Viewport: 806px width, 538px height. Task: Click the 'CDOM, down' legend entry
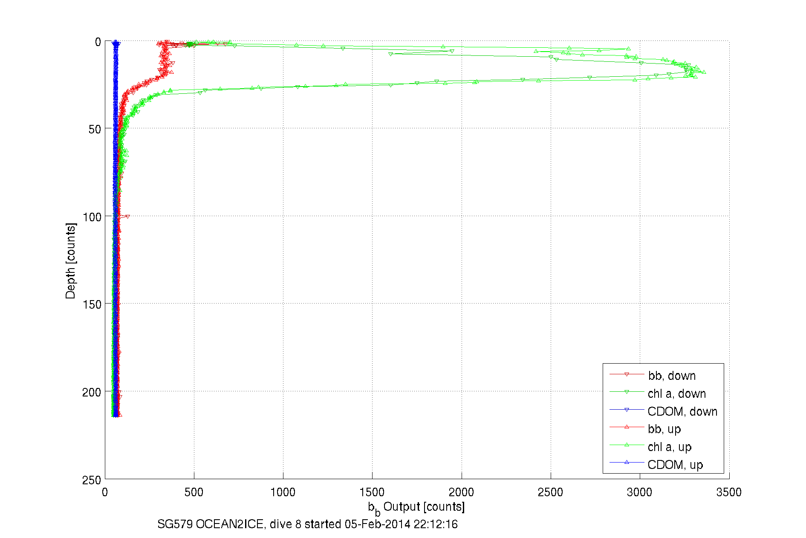coord(682,411)
